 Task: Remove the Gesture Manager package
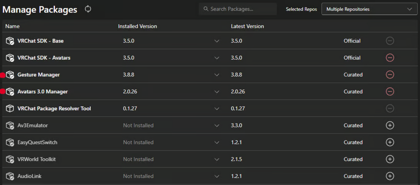click(390, 75)
